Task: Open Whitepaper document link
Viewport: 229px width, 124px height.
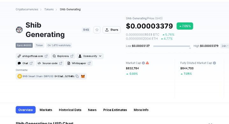Action: [79, 63]
